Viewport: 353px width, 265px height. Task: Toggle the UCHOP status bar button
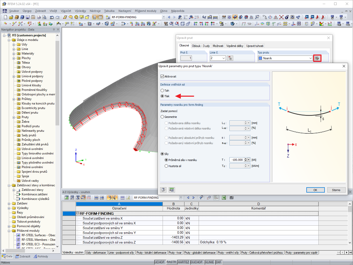point(160,262)
